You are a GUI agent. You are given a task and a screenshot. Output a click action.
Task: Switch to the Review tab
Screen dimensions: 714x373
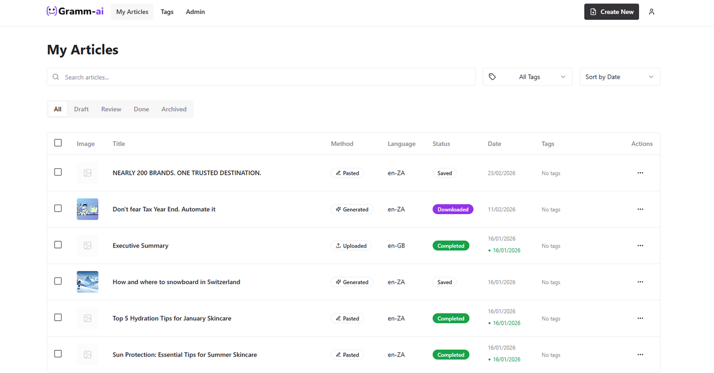[111, 109]
